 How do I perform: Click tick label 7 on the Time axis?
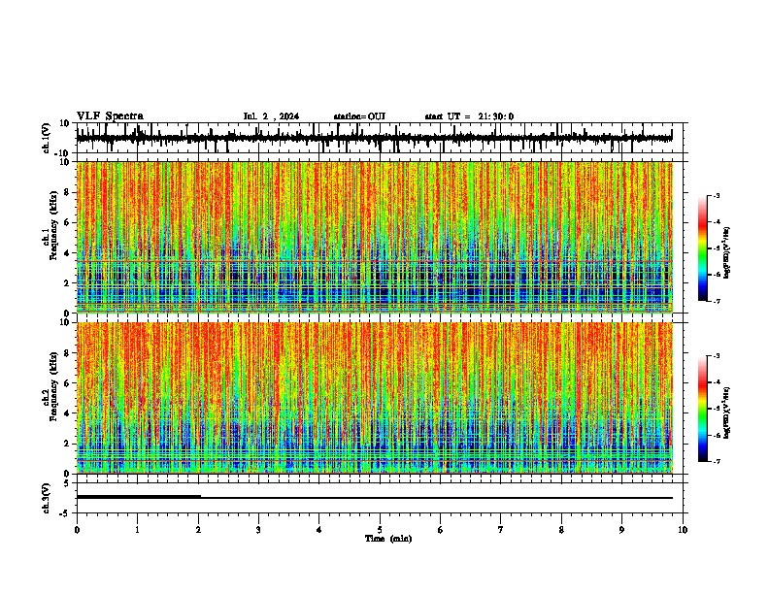(501, 530)
